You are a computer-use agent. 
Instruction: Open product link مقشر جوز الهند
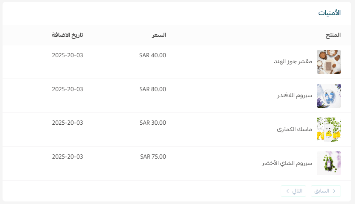pos(293,61)
